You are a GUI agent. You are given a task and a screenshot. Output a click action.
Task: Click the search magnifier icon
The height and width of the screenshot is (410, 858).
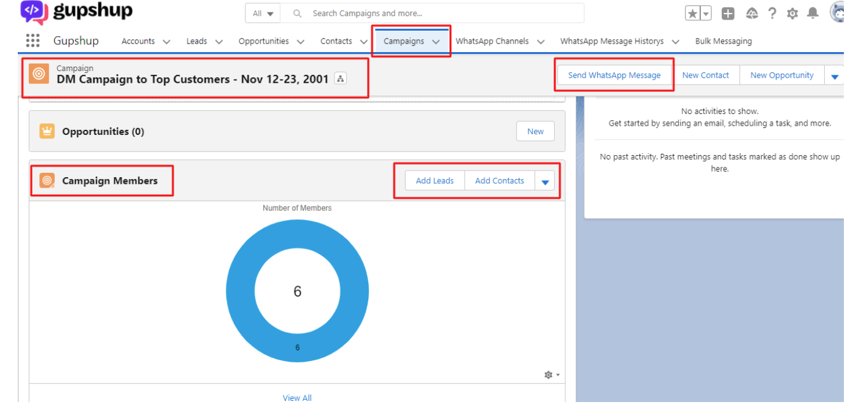point(297,13)
